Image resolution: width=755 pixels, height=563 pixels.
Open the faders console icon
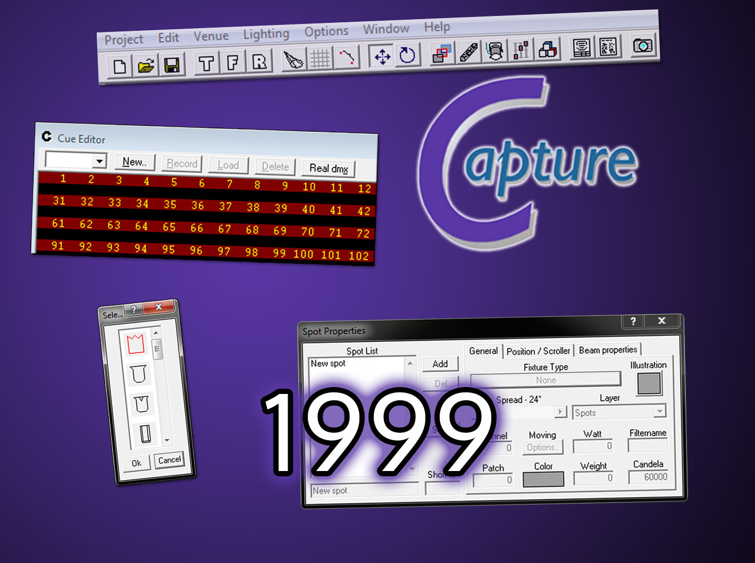522,51
